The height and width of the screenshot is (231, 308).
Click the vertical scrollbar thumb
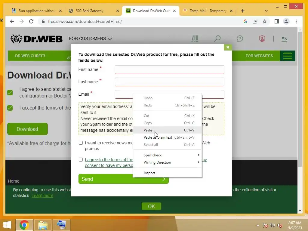click(300, 99)
